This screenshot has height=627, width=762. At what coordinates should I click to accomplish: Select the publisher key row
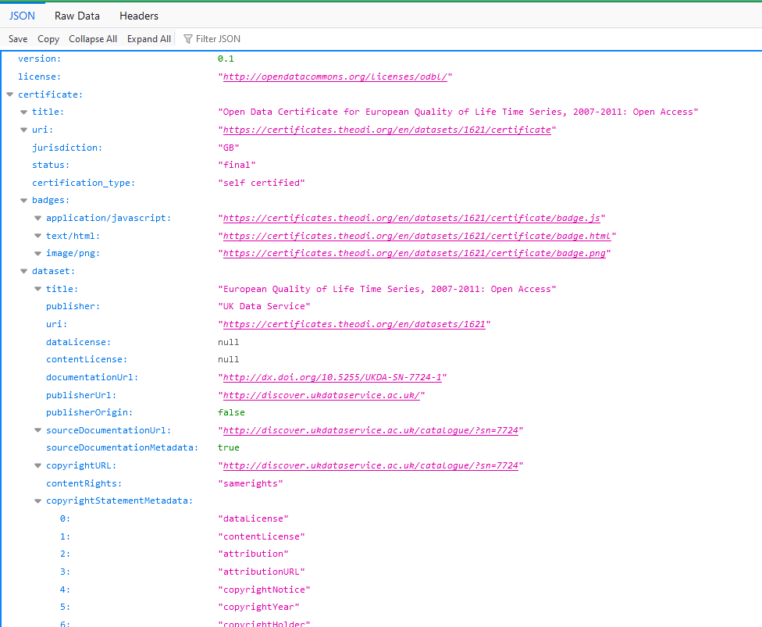point(73,306)
